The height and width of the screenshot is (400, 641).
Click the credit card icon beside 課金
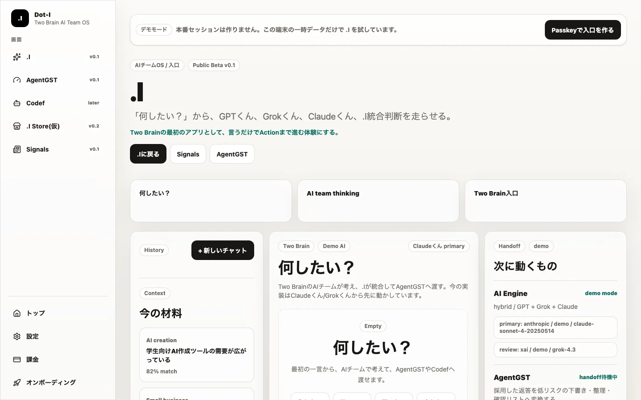coord(17,360)
